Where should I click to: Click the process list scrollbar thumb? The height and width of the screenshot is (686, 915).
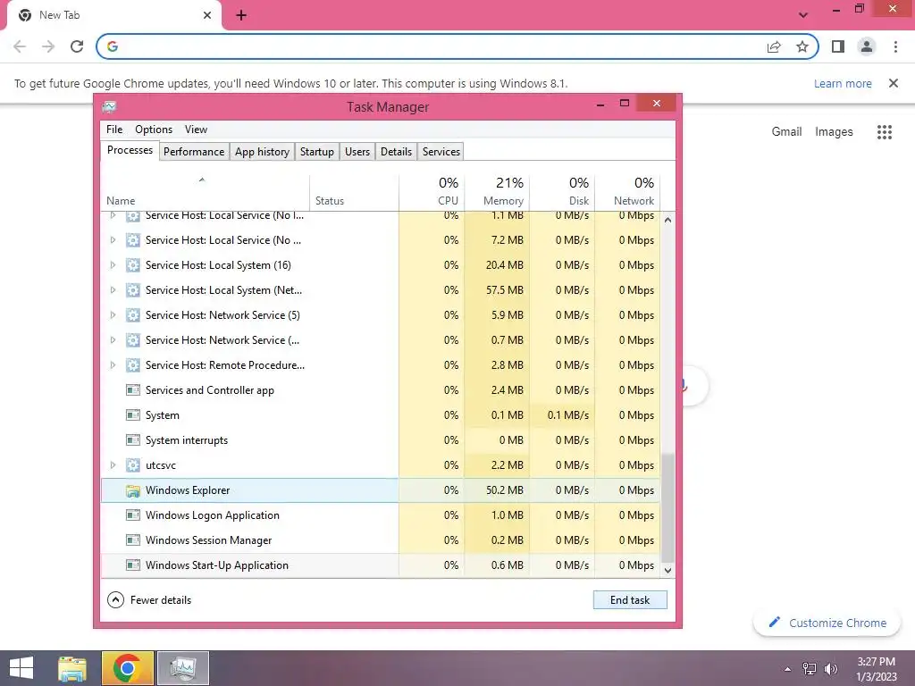[668, 507]
